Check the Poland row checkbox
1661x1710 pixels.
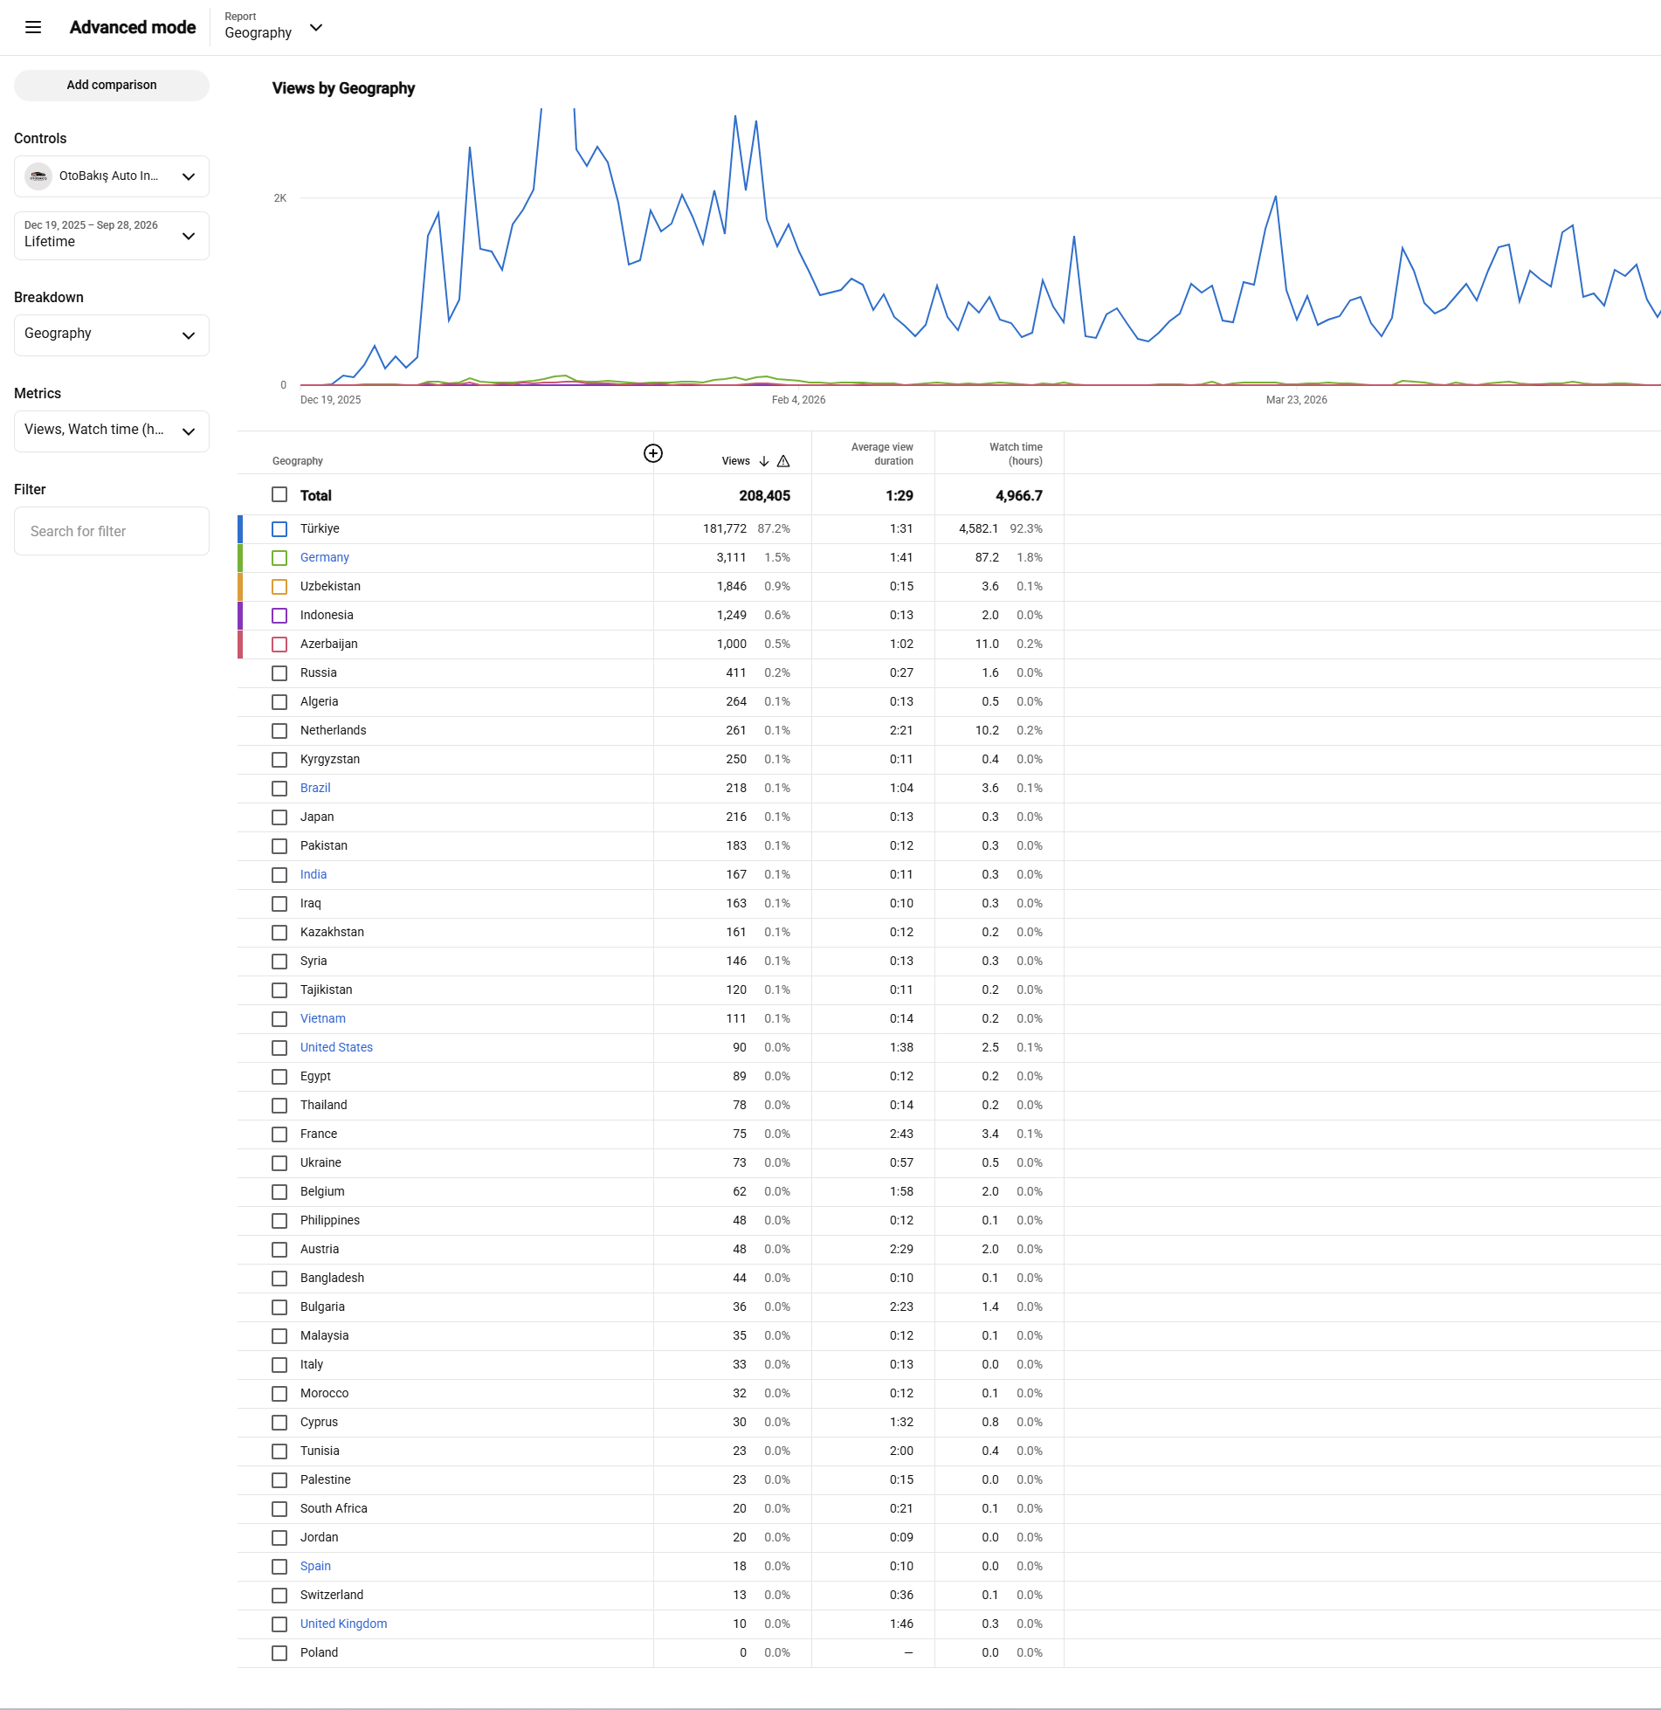(279, 1653)
